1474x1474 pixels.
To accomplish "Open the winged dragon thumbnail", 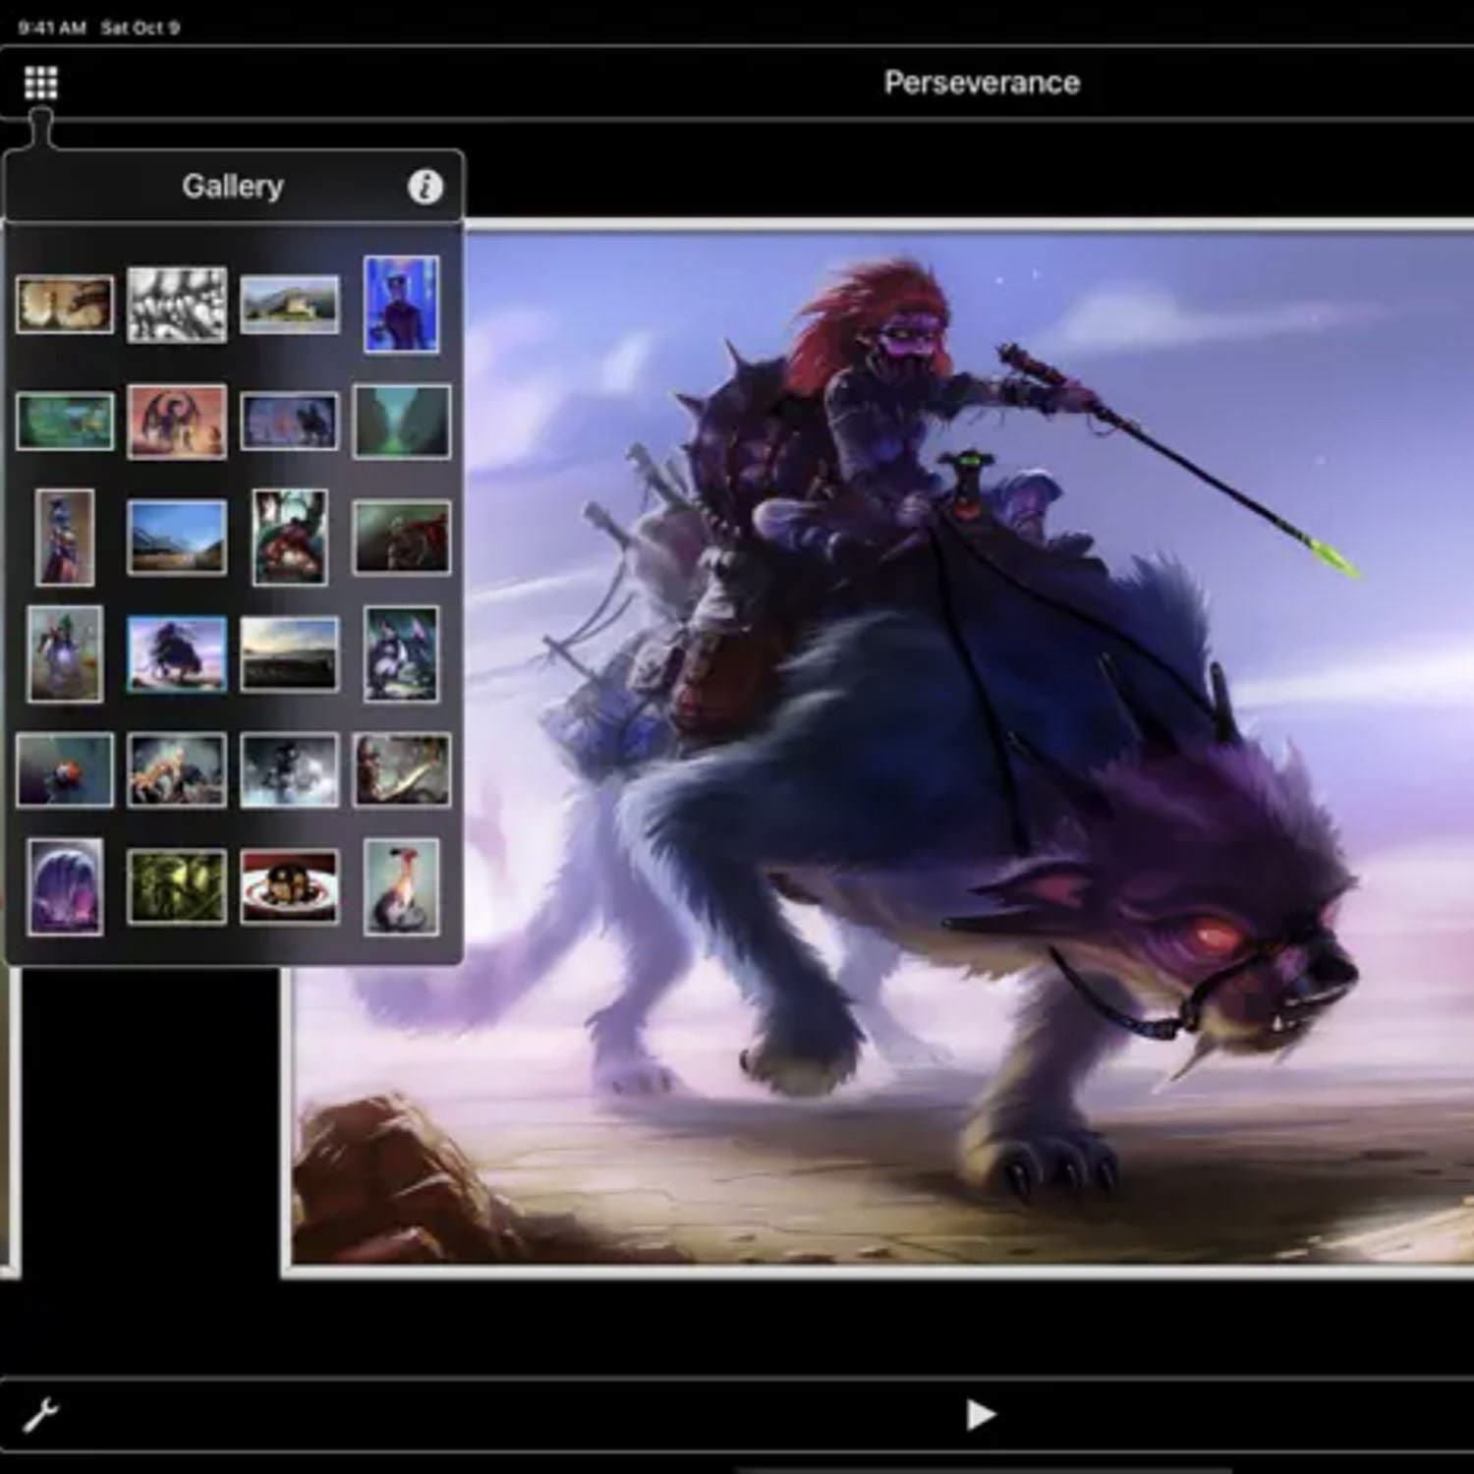I will (x=177, y=422).
